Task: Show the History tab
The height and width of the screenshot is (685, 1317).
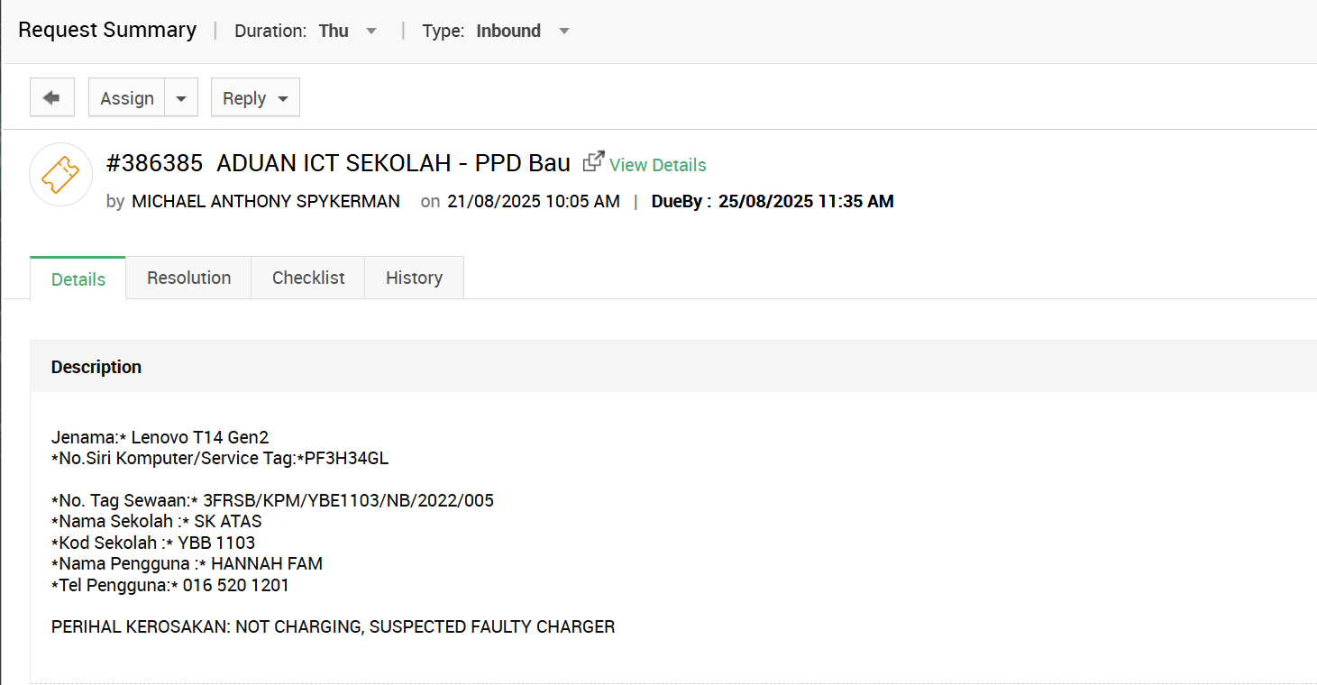Action: pyautogui.click(x=414, y=278)
